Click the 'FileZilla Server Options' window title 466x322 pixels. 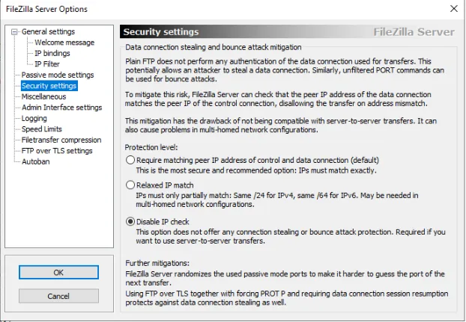click(x=46, y=9)
